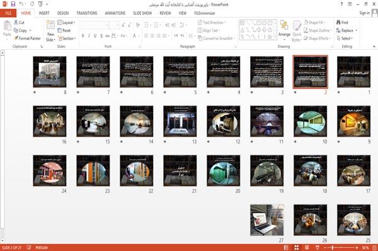378x251 pixels.
Task: Click the Redo icon in title bar
Action: [32, 4]
